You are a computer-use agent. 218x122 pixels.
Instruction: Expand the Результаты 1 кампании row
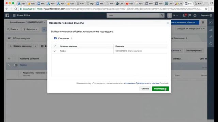pyautogui.click(x=21, y=73)
